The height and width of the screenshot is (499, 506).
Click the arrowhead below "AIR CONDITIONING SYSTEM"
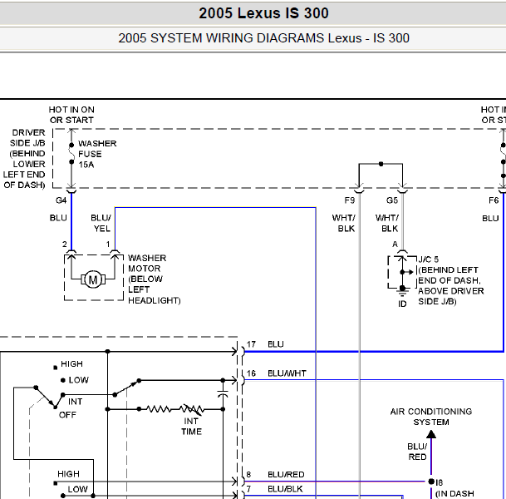coord(431,434)
